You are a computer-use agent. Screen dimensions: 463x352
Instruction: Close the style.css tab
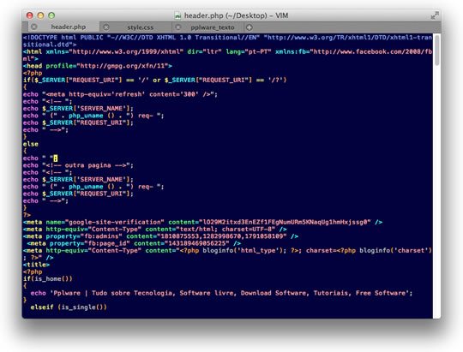coord(106,27)
